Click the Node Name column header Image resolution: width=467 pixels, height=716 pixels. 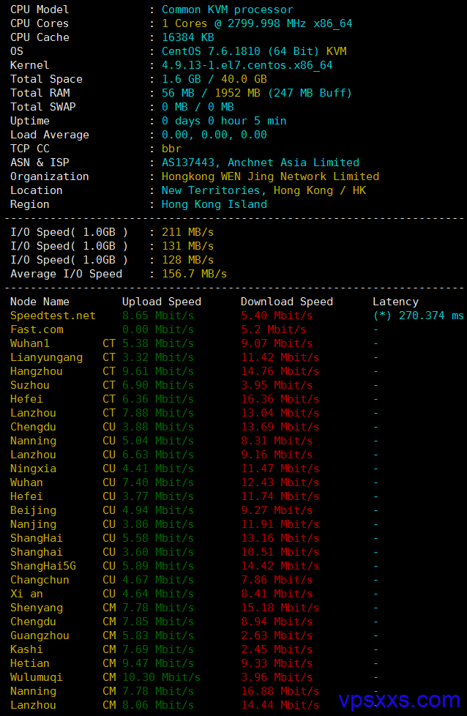40,302
